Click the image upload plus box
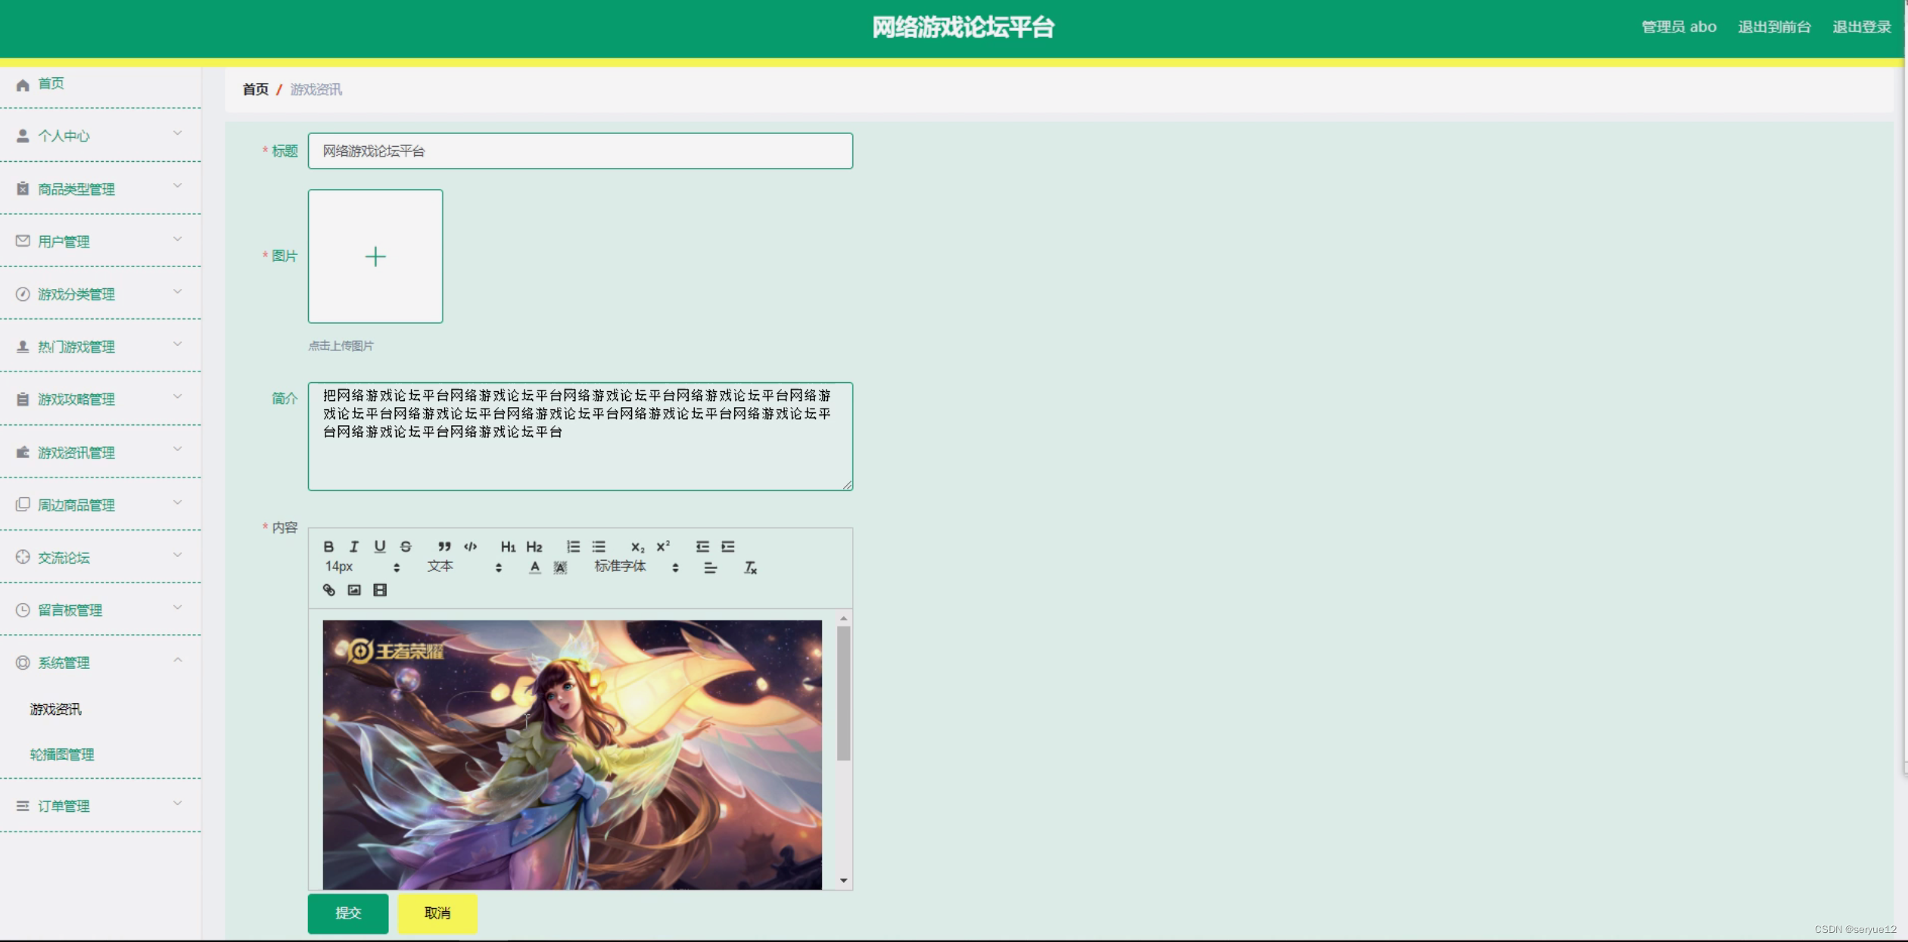Screen dimensions: 1908x942 pyautogui.click(x=375, y=256)
